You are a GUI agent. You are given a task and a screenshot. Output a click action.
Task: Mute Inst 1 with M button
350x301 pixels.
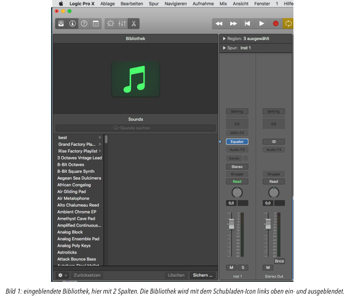231,268
